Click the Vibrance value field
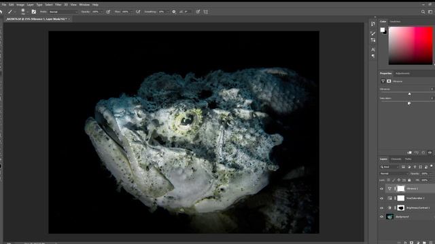The width and height of the screenshot is (435, 244). (x=432, y=89)
